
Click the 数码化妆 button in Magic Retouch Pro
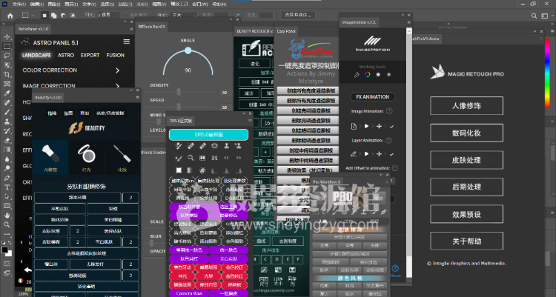pyautogui.click(x=466, y=133)
